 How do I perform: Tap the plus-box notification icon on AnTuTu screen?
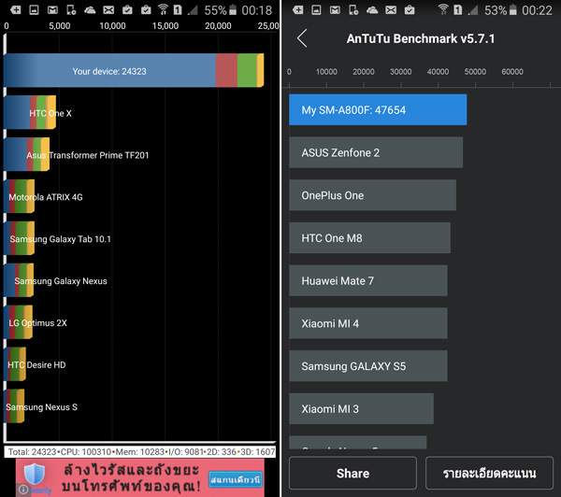297,10
